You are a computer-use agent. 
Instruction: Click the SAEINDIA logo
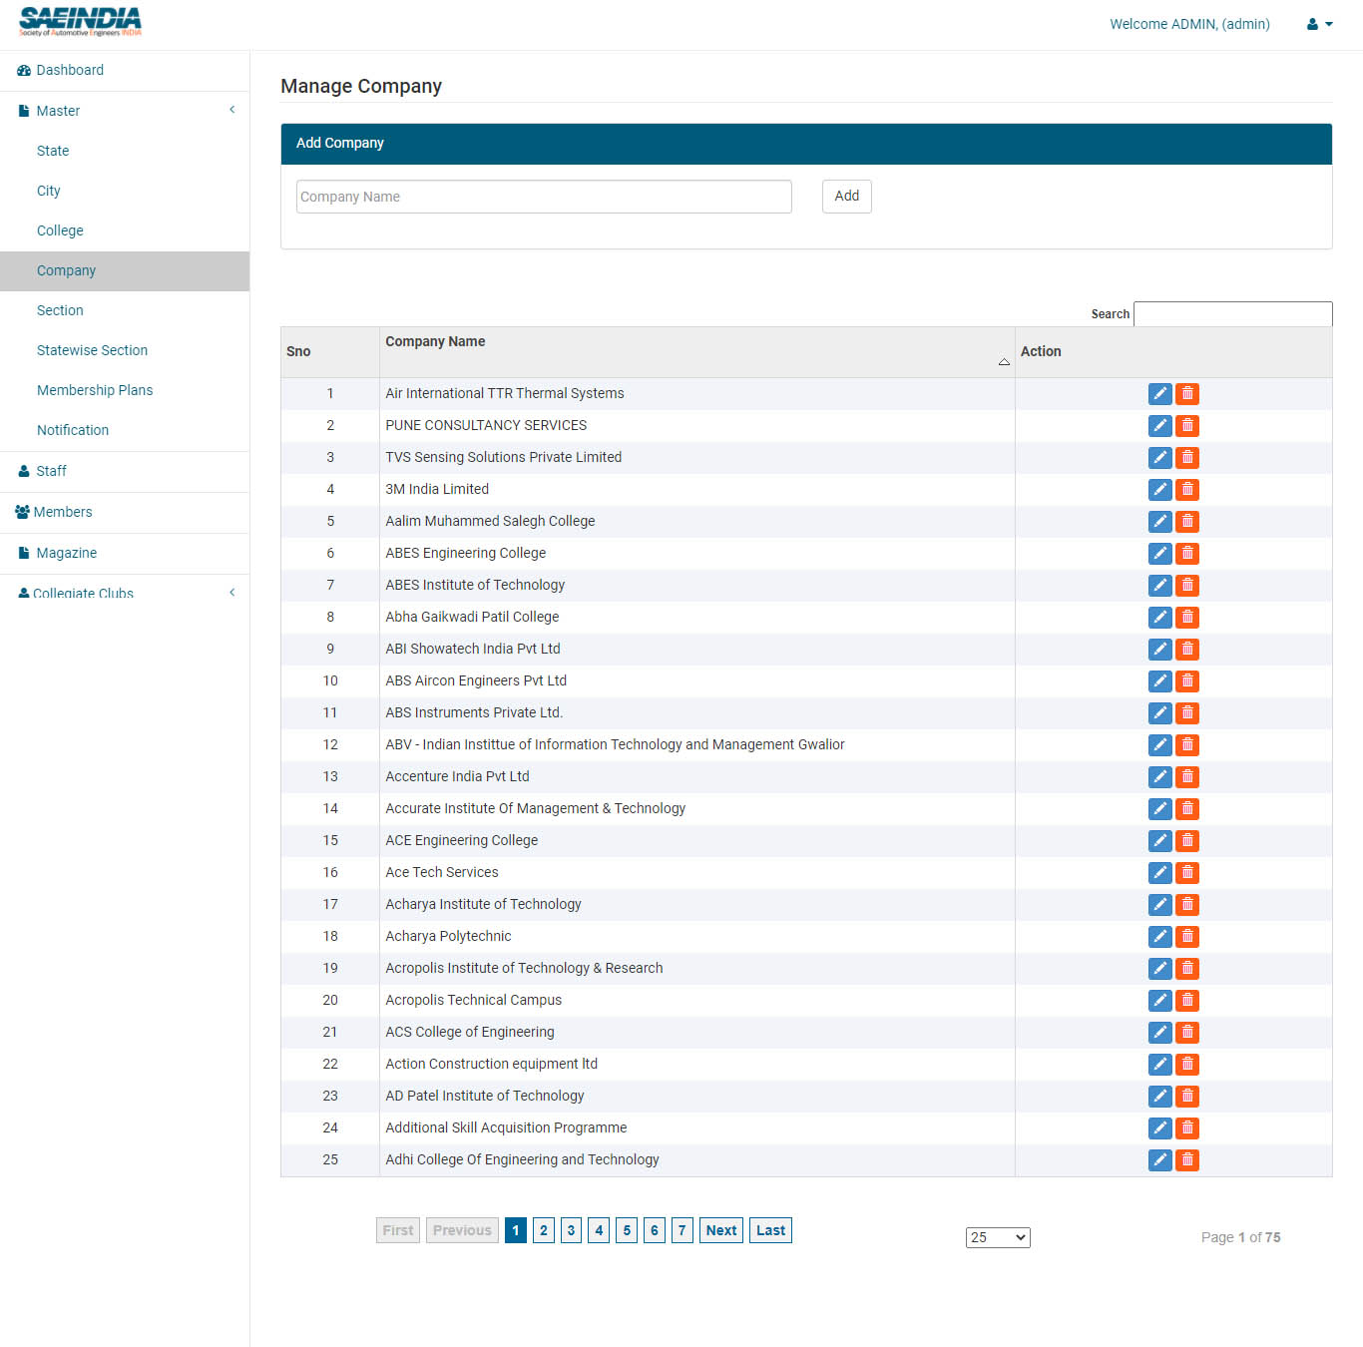(x=80, y=22)
